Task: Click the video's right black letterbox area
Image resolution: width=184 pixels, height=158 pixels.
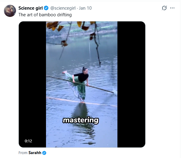Action: pyautogui.click(x=131, y=84)
